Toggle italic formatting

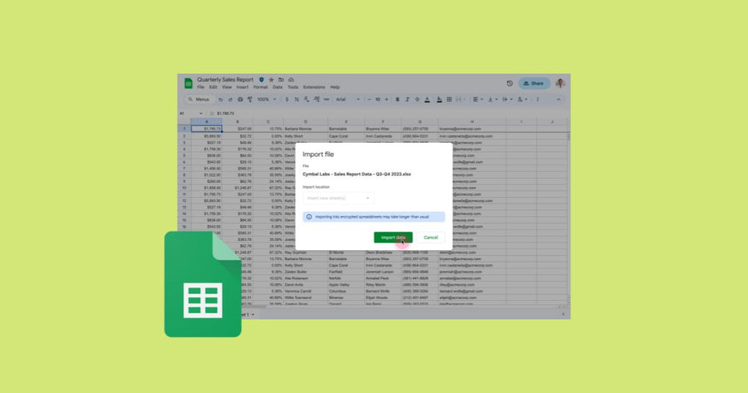point(407,100)
